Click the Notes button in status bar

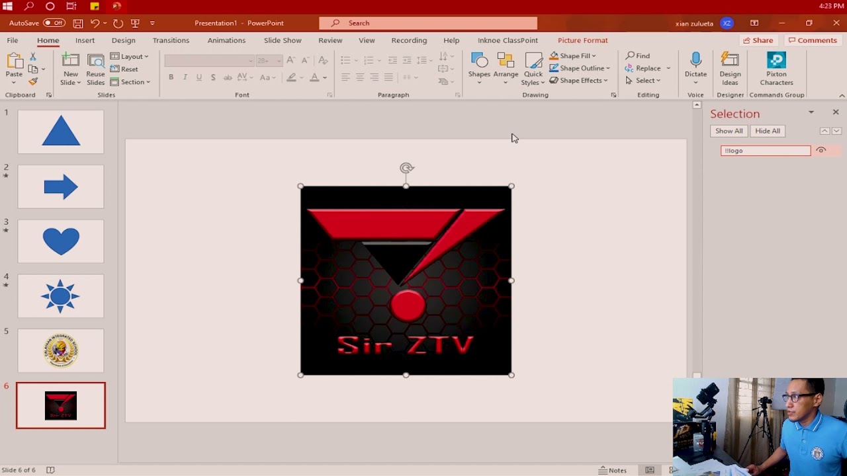[x=612, y=470]
